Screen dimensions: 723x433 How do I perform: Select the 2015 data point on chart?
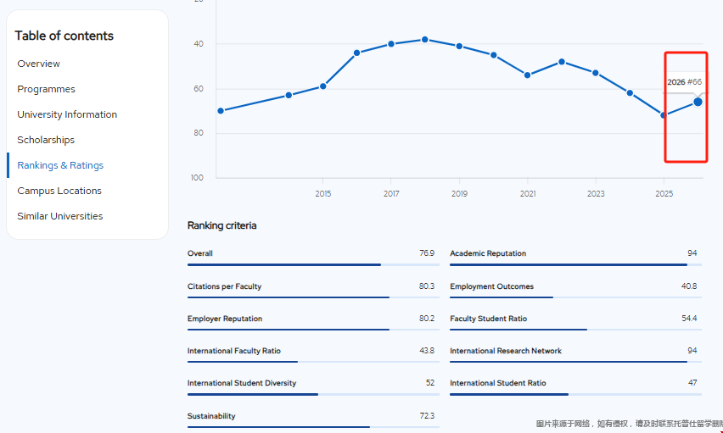pos(322,86)
